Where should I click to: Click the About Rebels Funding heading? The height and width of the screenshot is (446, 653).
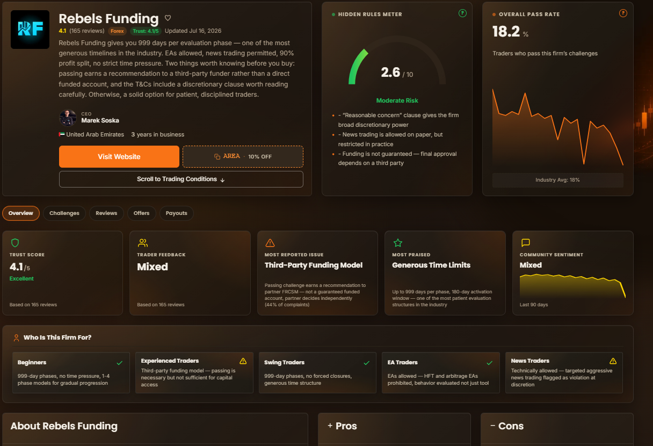click(x=64, y=426)
